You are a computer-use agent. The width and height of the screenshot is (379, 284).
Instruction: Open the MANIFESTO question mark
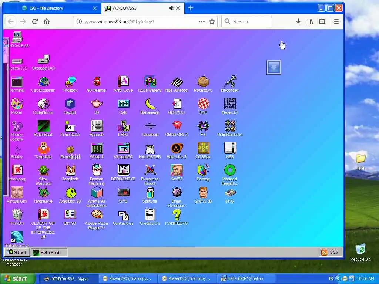click(177, 217)
